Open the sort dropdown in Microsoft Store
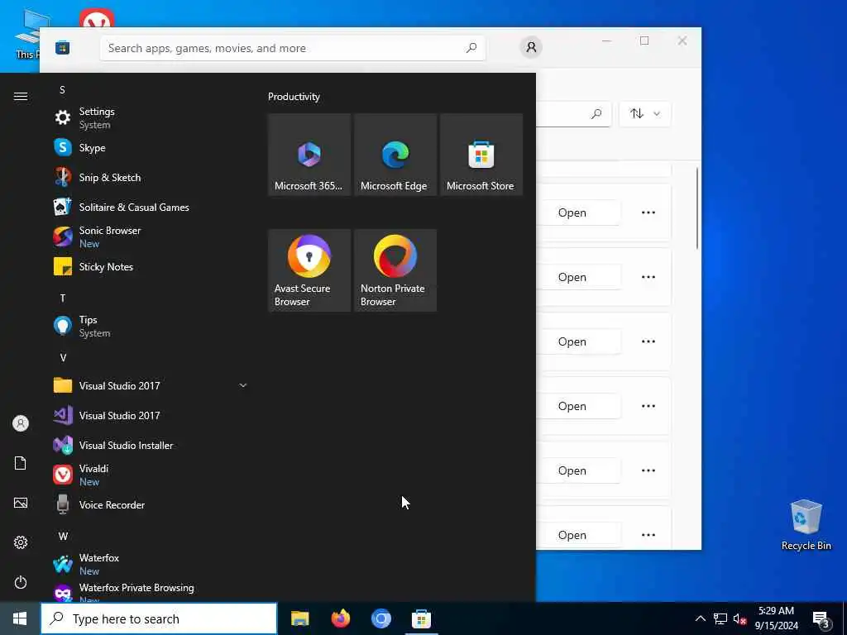 pos(645,113)
